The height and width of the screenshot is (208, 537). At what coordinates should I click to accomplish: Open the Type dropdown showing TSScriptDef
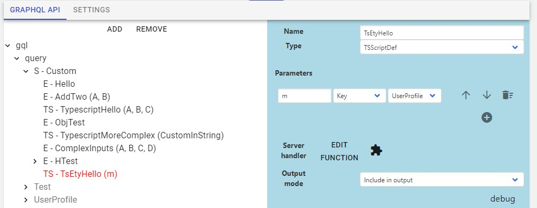(x=442, y=47)
